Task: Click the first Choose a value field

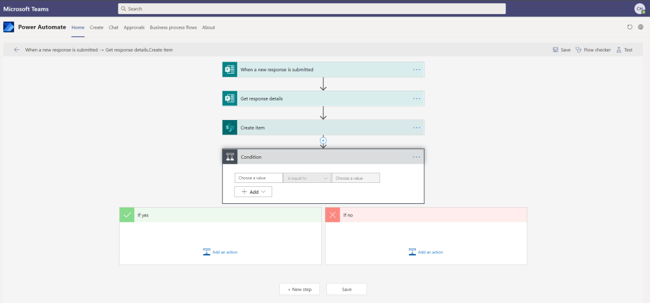Action: (258, 178)
